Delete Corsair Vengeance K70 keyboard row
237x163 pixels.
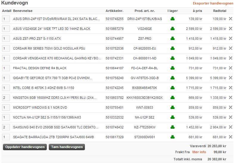coord(230,58)
